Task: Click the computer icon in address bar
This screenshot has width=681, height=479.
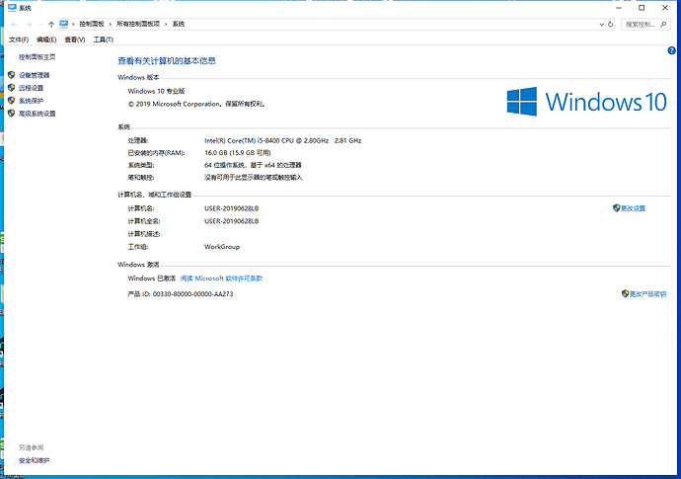Action: [64, 24]
